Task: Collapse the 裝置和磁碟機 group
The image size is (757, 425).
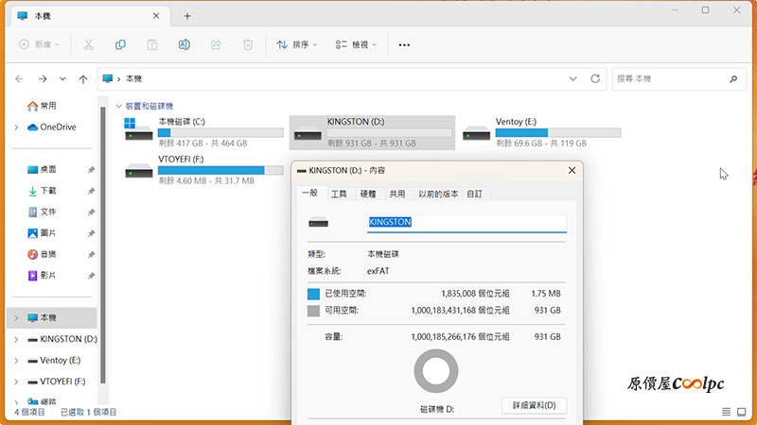Action: click(119, 106)
